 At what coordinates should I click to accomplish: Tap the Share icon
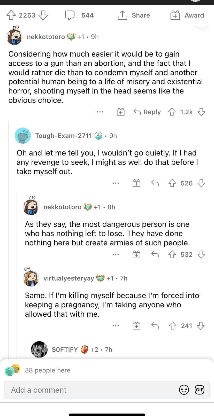(x=123, y=15)
